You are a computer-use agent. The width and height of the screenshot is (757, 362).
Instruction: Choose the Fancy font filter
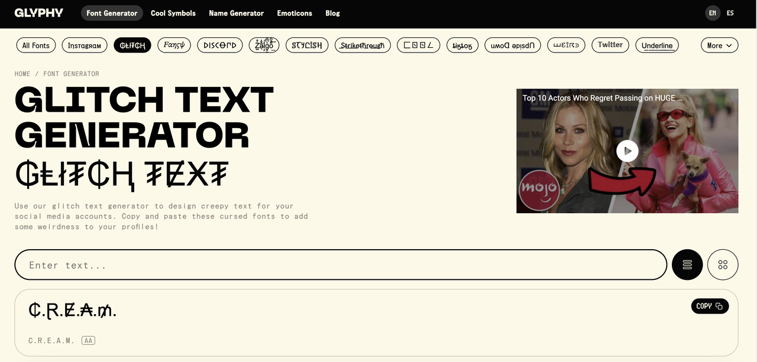[174, 45]
